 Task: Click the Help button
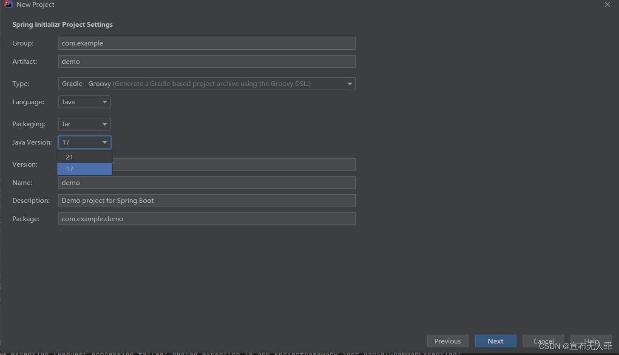point(591,341)
